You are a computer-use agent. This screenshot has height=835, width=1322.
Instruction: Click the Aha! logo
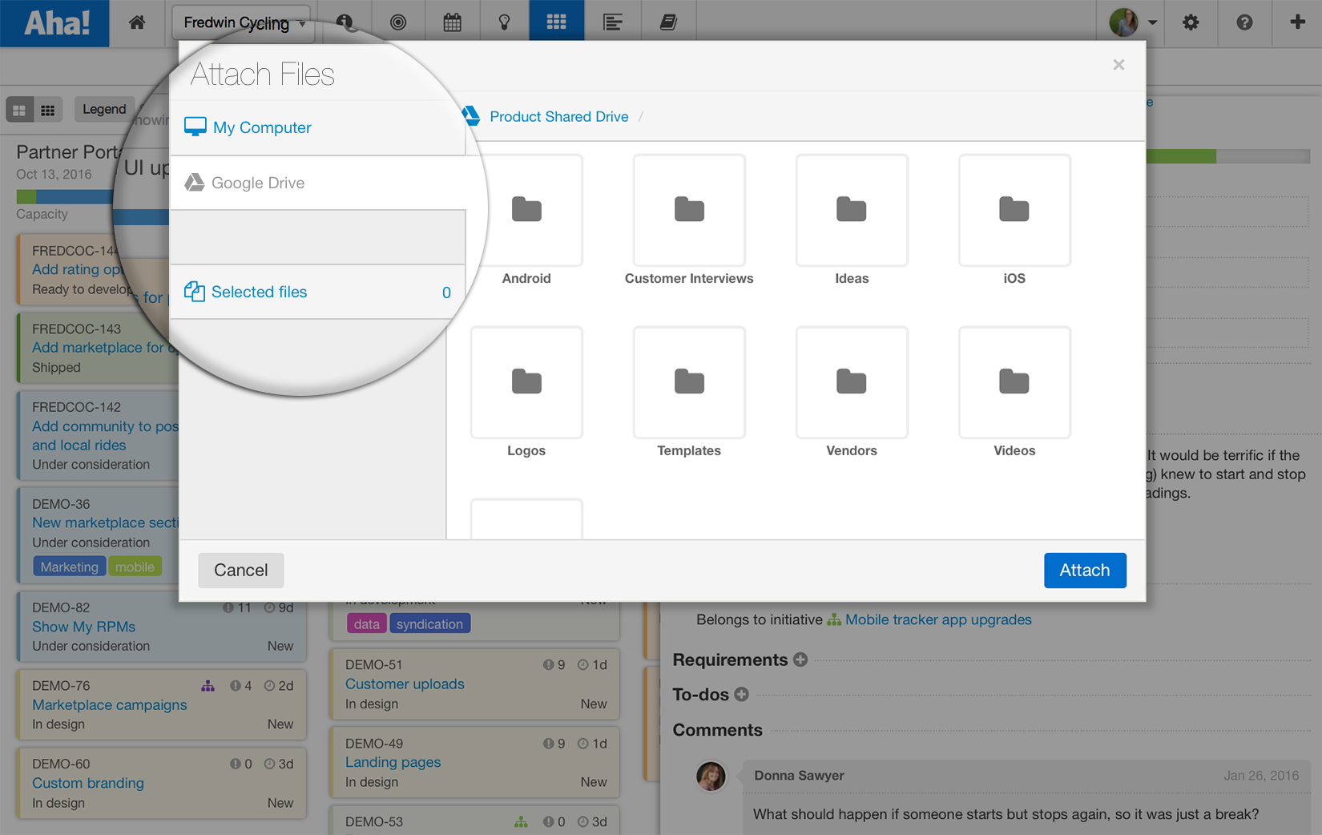[x=54, y=22]
